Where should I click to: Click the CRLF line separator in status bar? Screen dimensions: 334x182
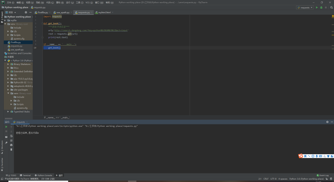tap(266, 179)
